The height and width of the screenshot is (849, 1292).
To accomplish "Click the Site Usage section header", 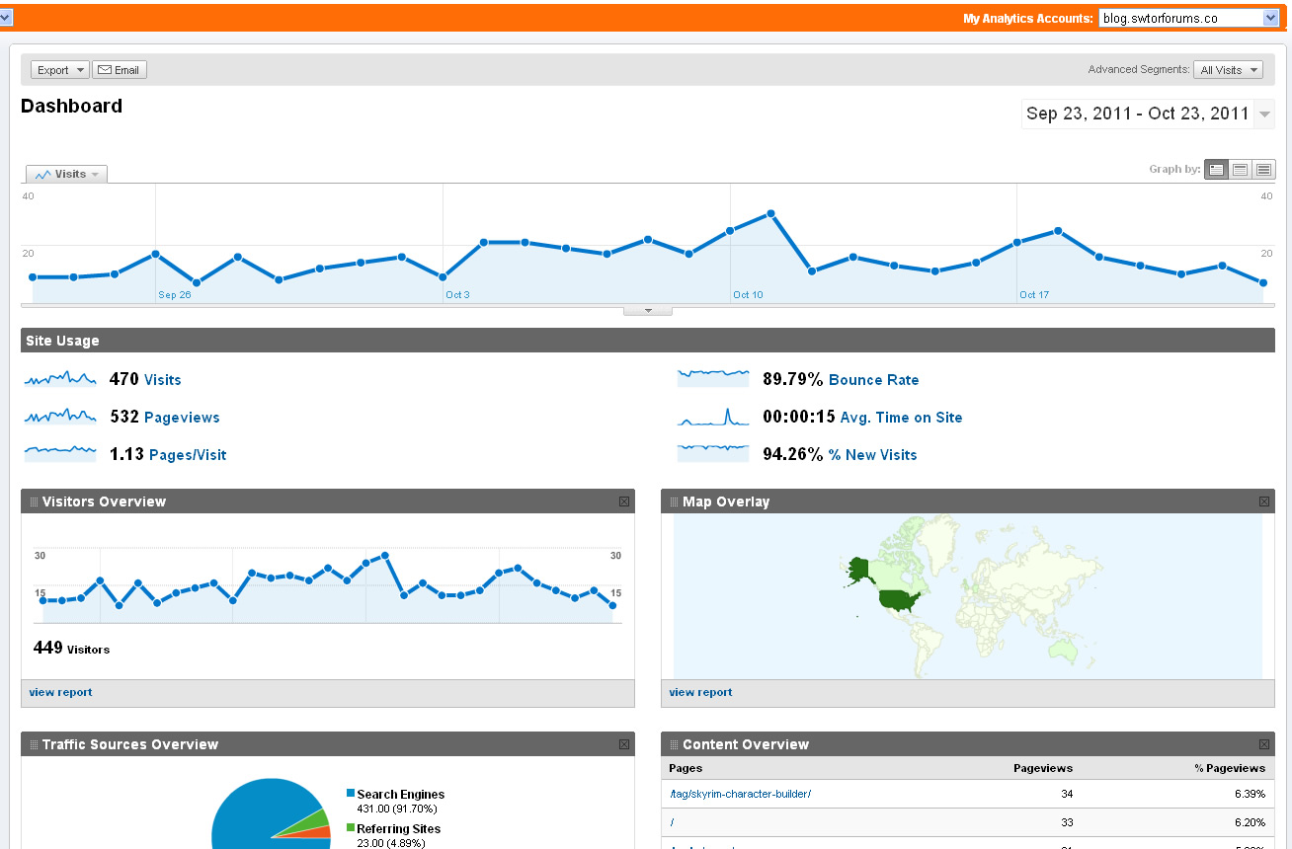I will [648, 341].
